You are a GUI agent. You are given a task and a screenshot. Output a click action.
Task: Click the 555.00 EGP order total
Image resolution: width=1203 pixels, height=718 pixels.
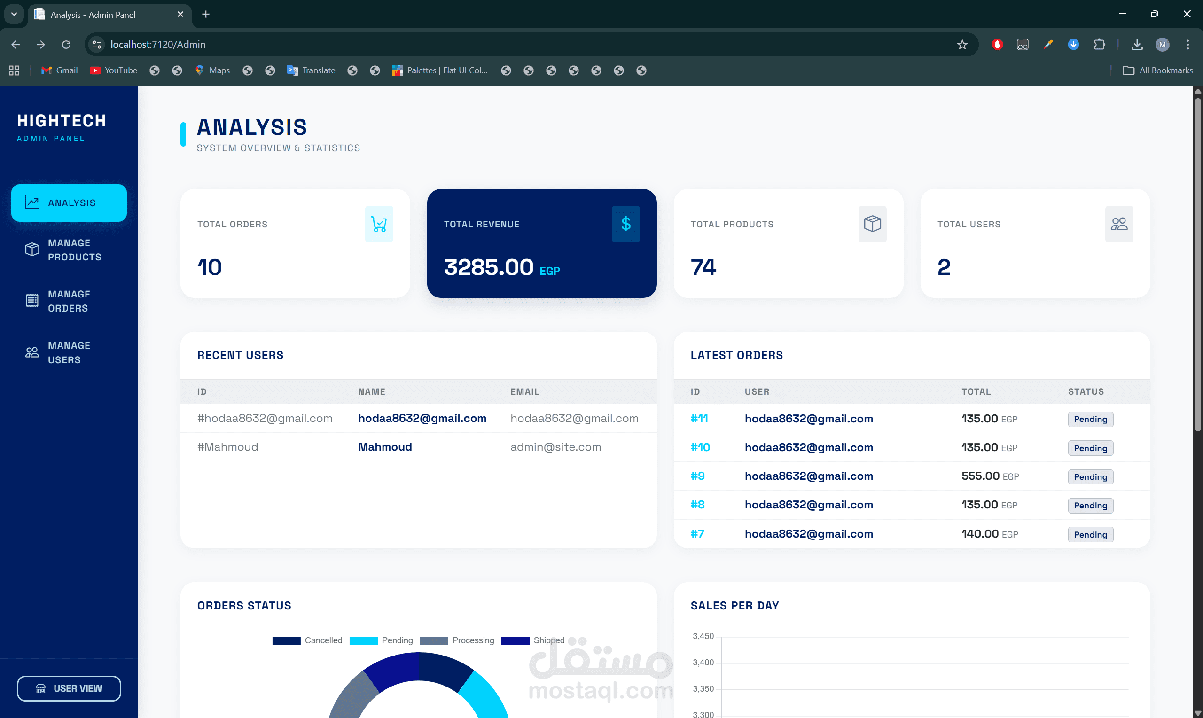pyautogui.click(x=990, y=476)
